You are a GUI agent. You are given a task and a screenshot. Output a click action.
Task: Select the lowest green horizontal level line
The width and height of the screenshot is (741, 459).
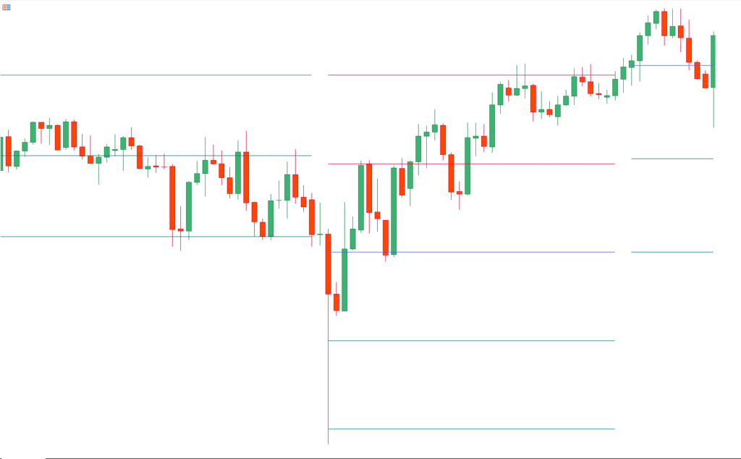click(x=470, y=429)
